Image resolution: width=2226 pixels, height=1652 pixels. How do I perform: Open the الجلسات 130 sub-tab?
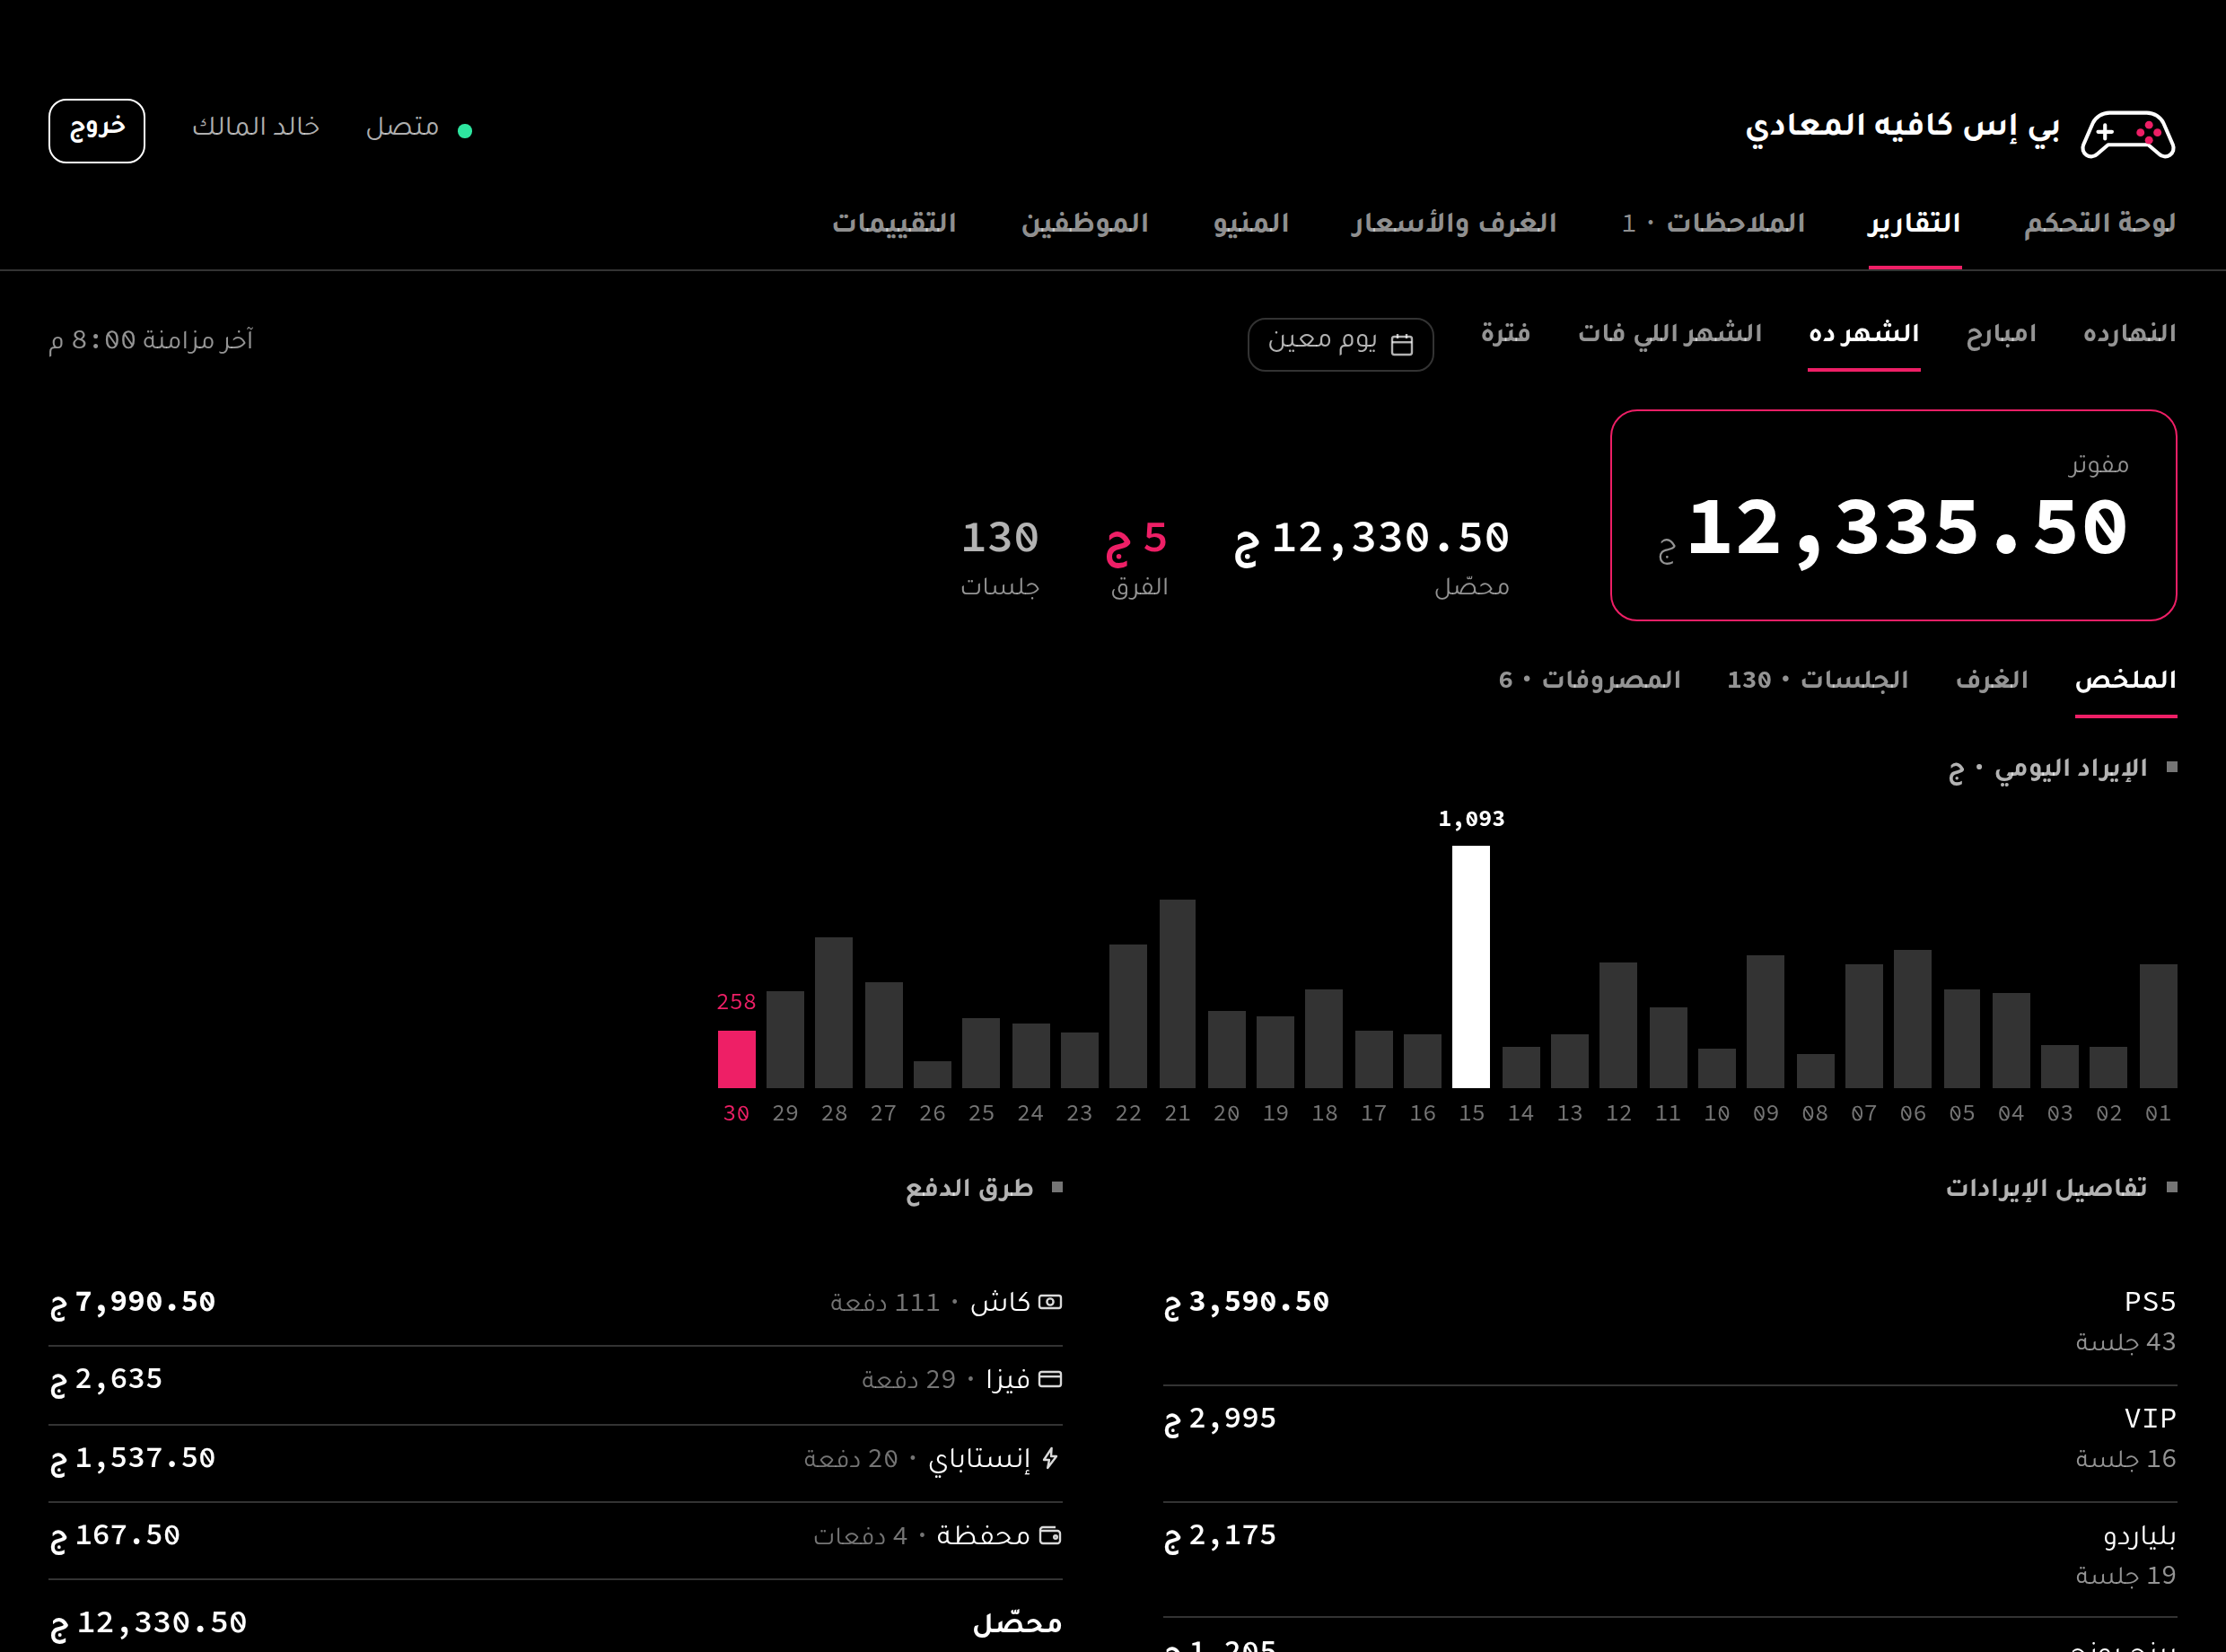(x=1818, y=680)
